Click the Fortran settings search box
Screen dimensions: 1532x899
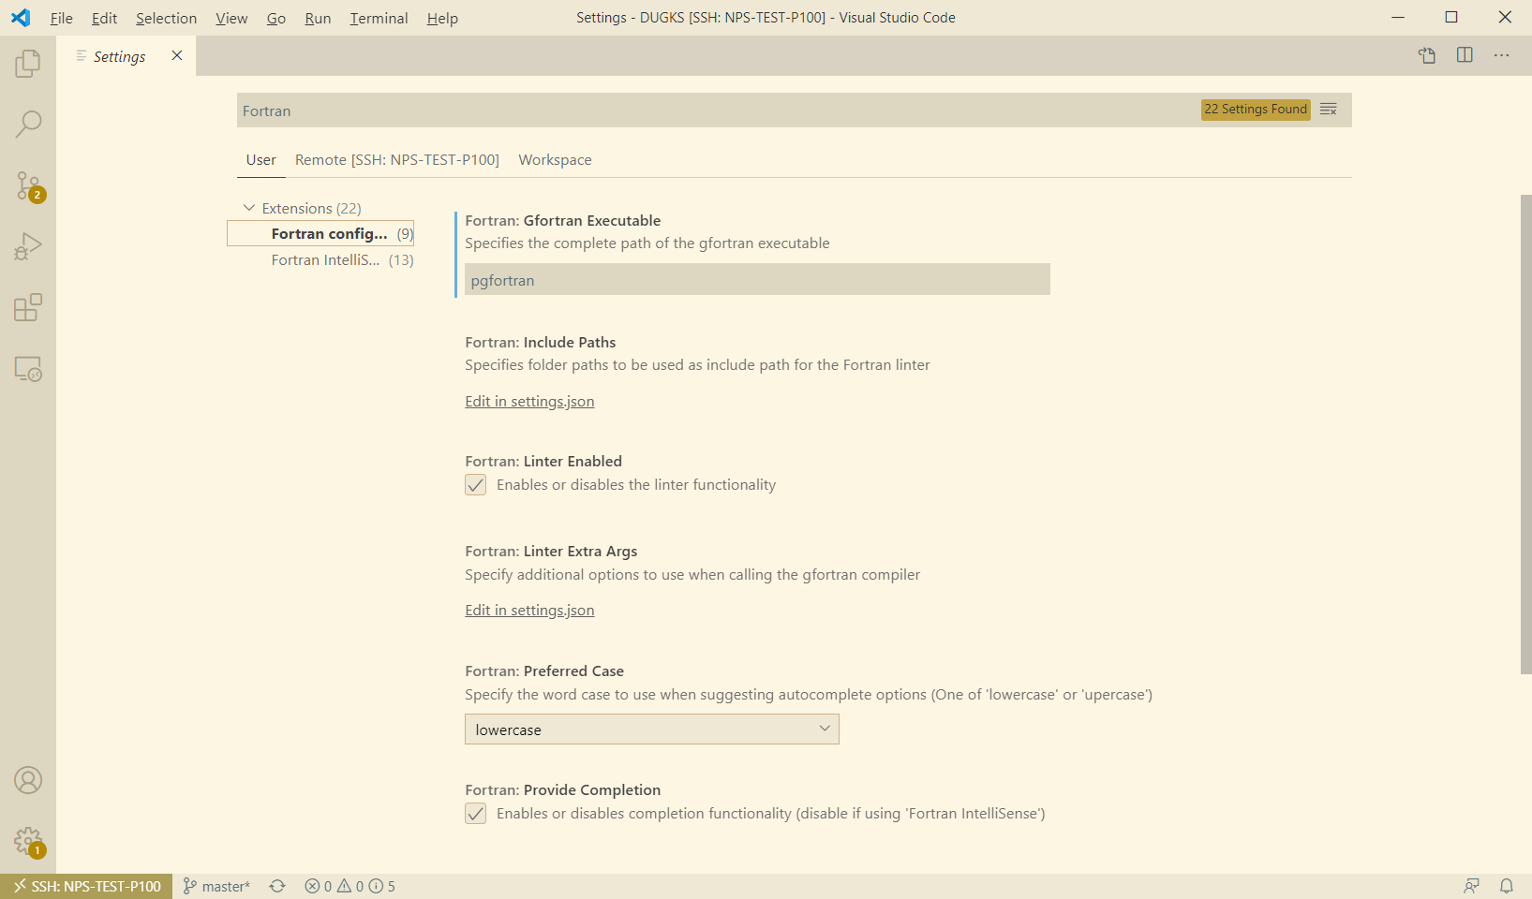pyautogui.click(x=717, y=111)
